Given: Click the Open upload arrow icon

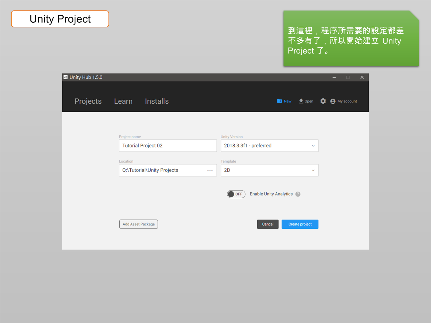Looking at the screenshot, I should click(301, 101).
